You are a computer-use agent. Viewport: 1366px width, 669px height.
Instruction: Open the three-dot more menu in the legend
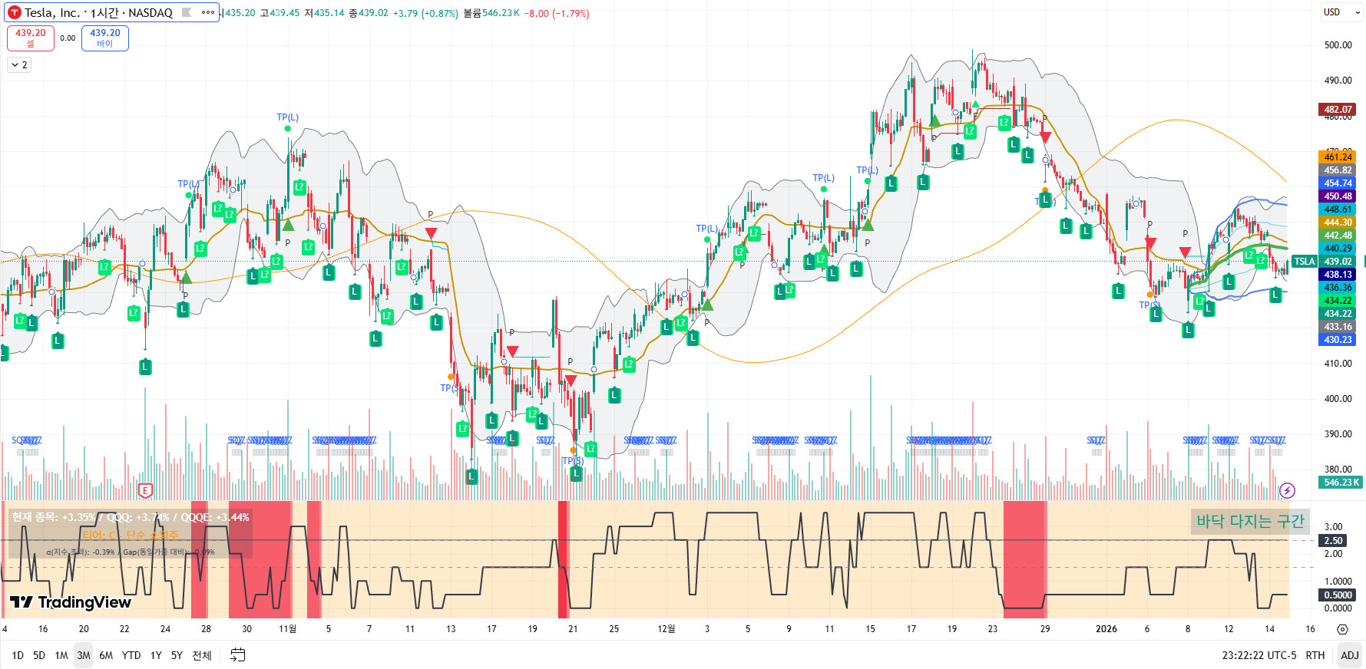click(x=208, y=12)
